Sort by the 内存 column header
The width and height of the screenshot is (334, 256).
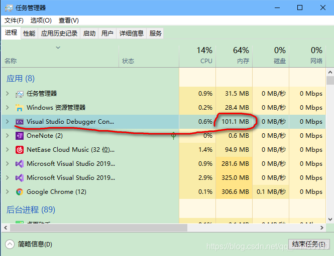click(x=234, y=56)
